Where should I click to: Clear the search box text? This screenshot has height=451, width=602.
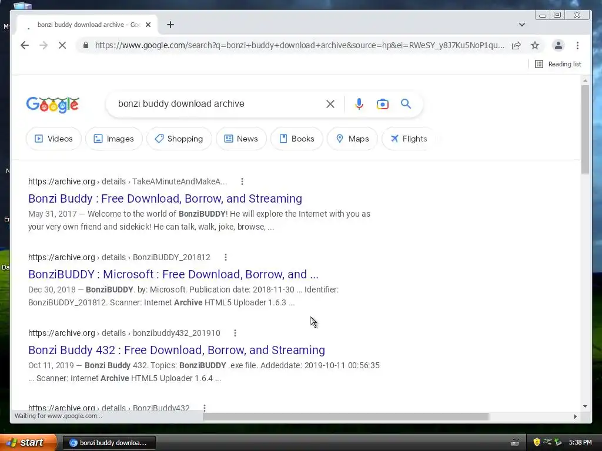[330, 104]
